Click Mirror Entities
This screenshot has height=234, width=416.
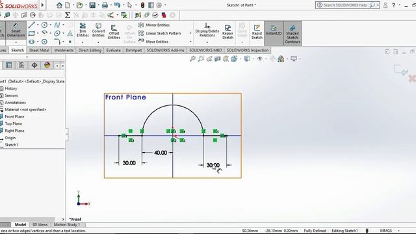coord(154,25)
